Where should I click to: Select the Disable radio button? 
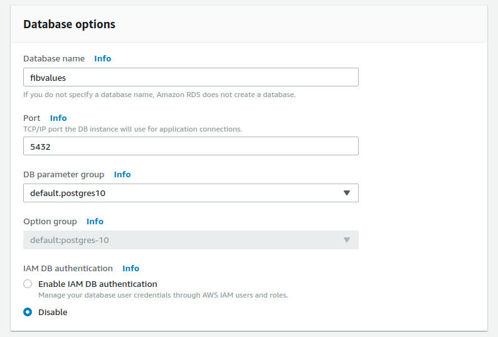tap(28, 312)
